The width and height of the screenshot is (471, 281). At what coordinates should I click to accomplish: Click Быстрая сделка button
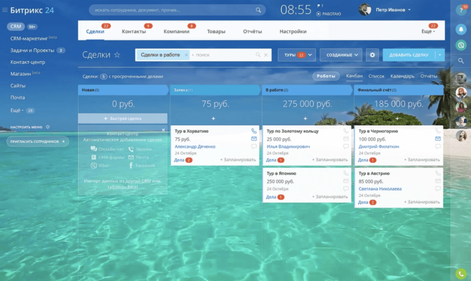123,118
